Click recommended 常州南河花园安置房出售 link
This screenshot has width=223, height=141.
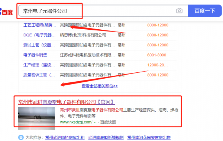[149, 137]
